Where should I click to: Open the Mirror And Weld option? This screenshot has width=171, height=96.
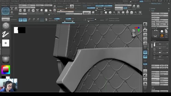74,14
